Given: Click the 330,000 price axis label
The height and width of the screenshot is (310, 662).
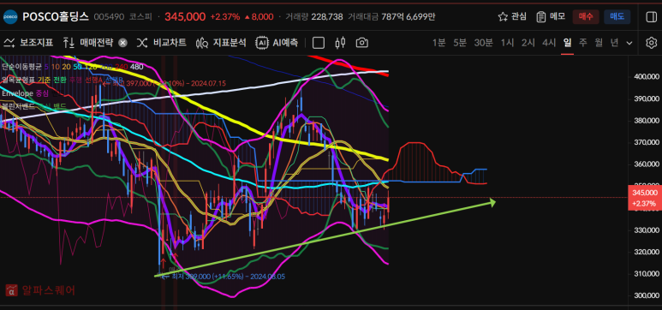Looking at the screenshot, I should (646, 230).
